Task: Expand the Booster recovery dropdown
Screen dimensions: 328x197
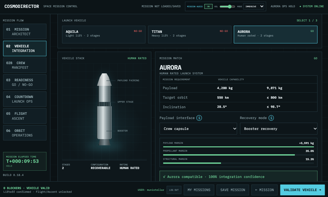Action: [279, 129]
